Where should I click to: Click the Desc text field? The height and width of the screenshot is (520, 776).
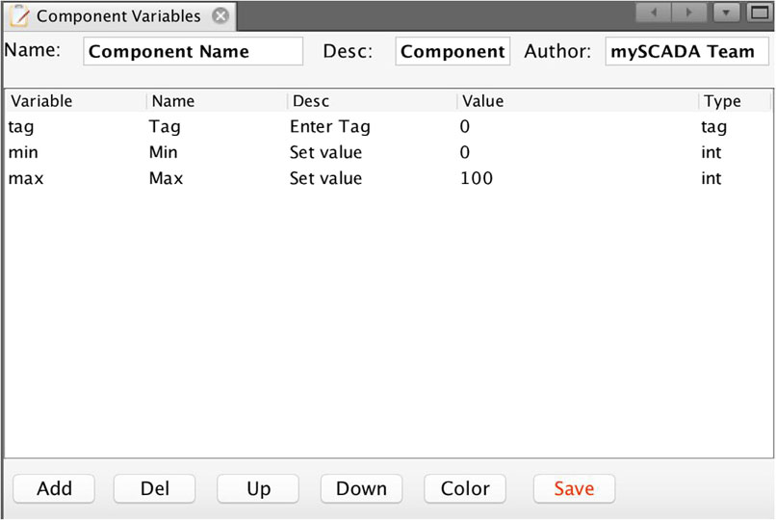pyautogui.click(x=453, y=51)
